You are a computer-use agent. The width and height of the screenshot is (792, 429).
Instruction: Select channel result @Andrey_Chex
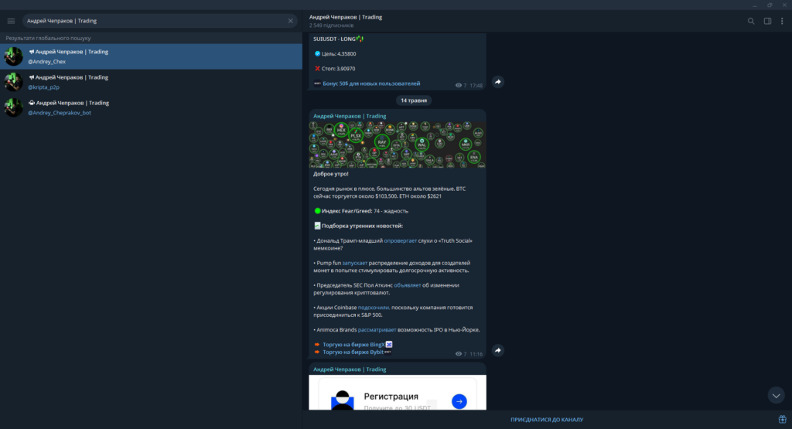point(151,56)
